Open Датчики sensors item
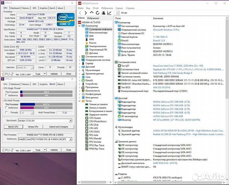Viewport: 229px width, 185px height. point(93,53)
